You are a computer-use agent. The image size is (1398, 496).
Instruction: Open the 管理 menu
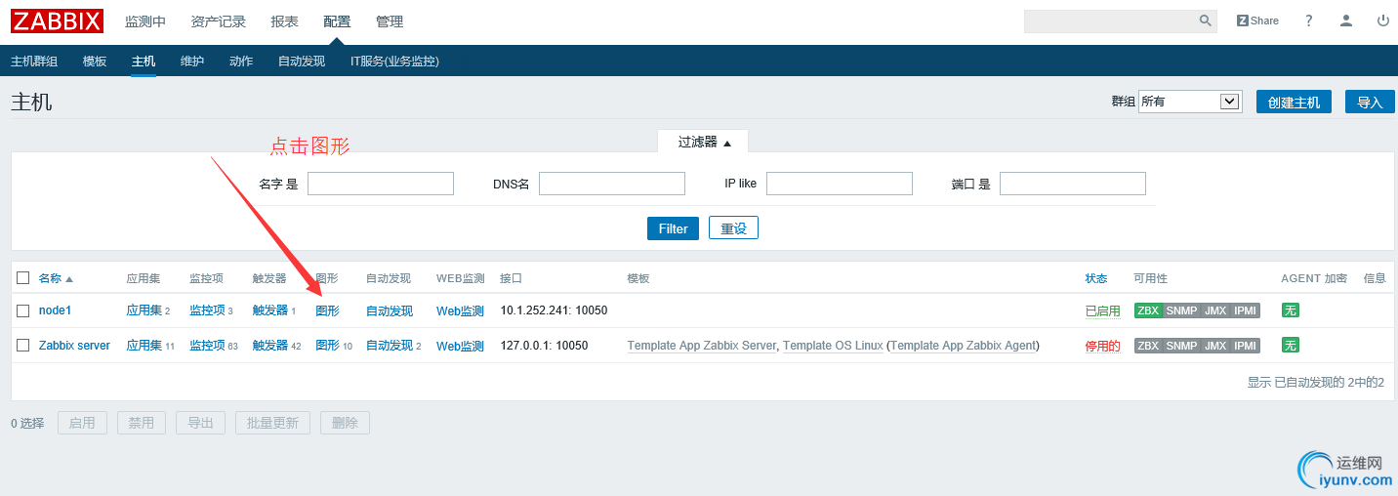(390, 21)
